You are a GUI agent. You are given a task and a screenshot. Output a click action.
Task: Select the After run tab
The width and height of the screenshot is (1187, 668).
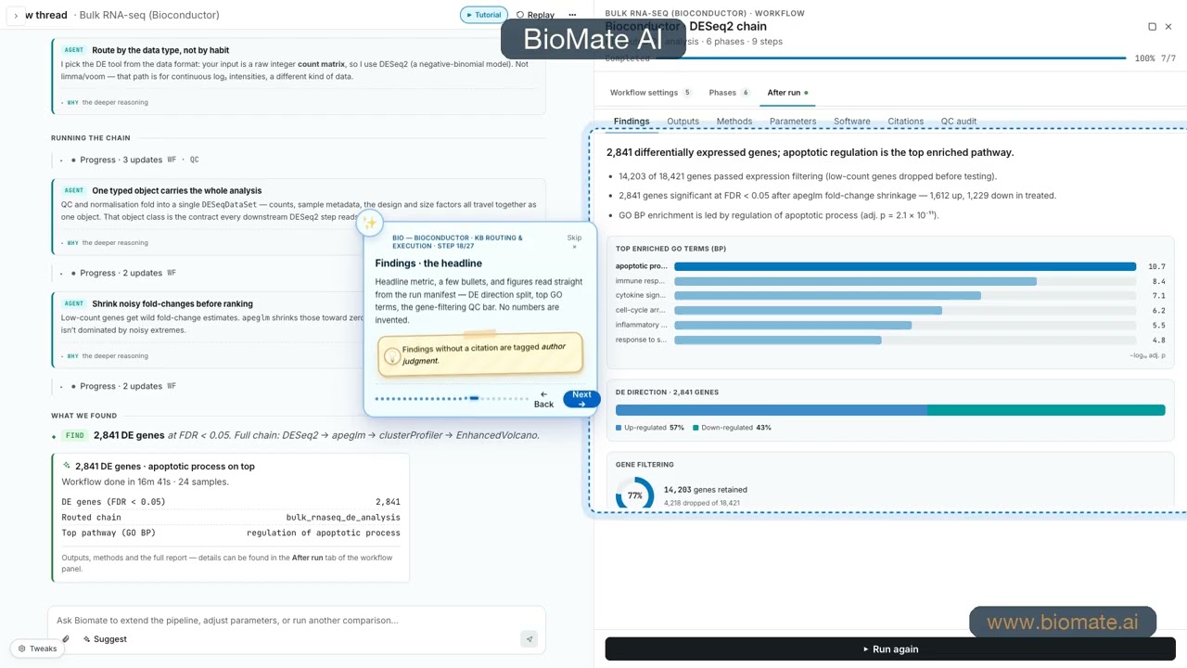tap(787, 93)
